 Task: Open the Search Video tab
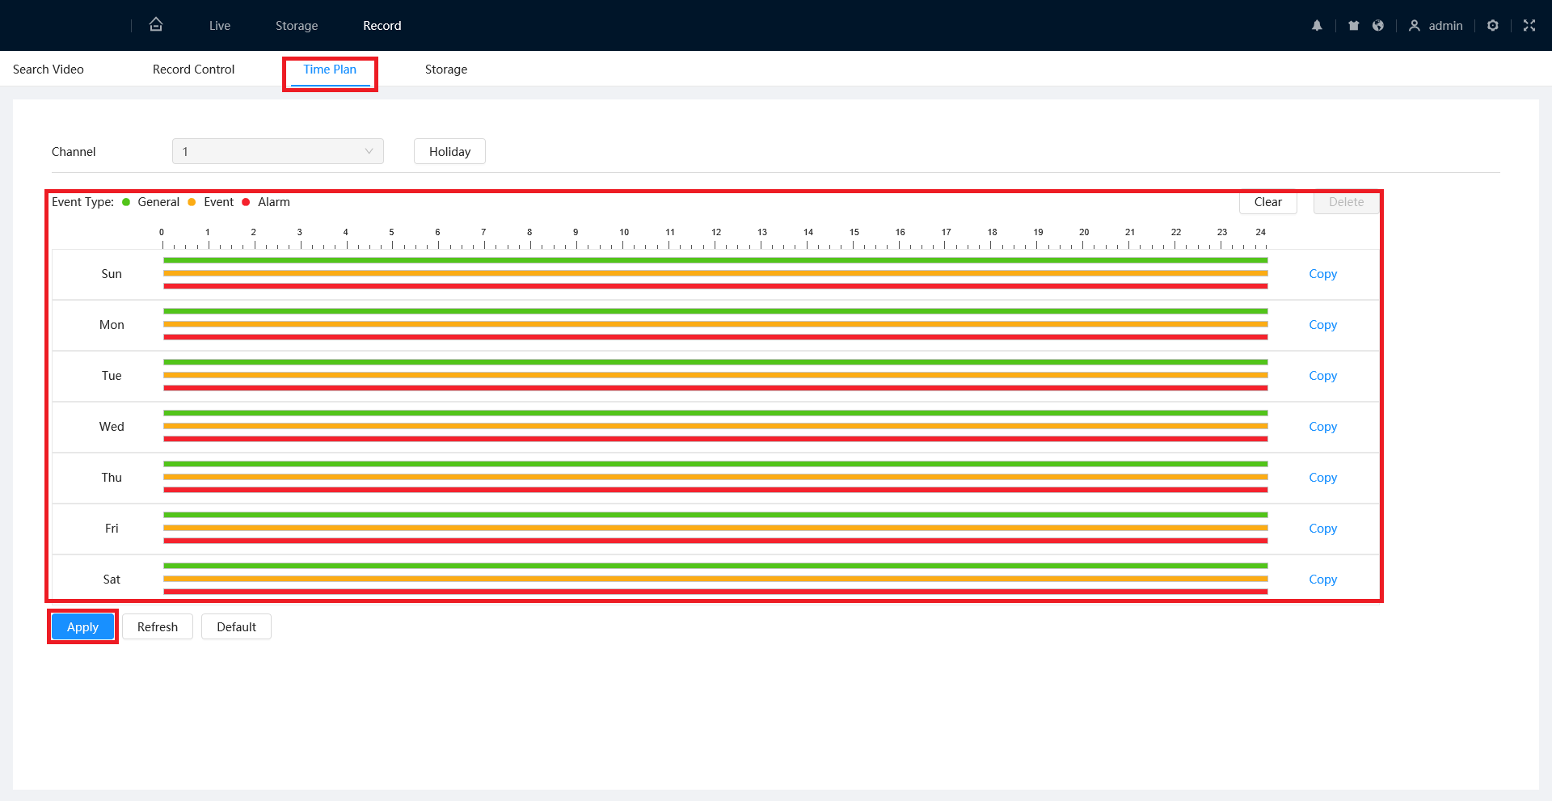pyautogui.click(x=48, y=70)
